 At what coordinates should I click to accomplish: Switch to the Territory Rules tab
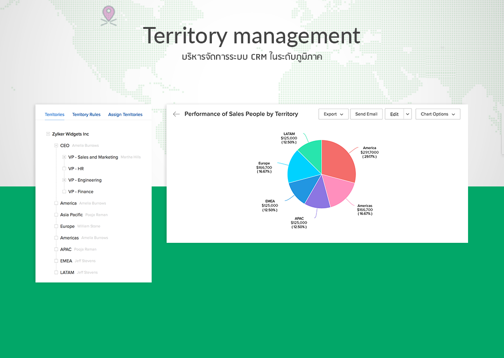[x=86, y=115]
